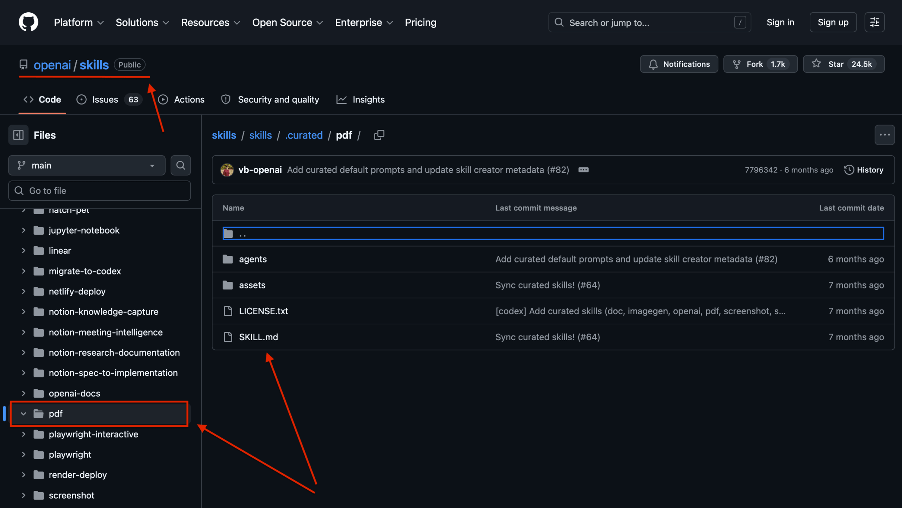Expand the netlify-deploy folder chevron
This screenshot has height=508, width=902.
23,292
